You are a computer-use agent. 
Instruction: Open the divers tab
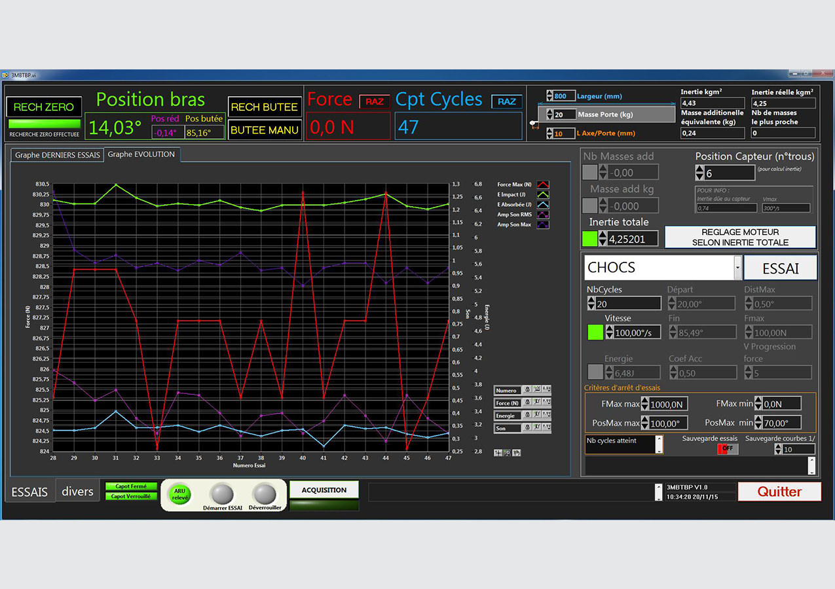tap(77, 491)
